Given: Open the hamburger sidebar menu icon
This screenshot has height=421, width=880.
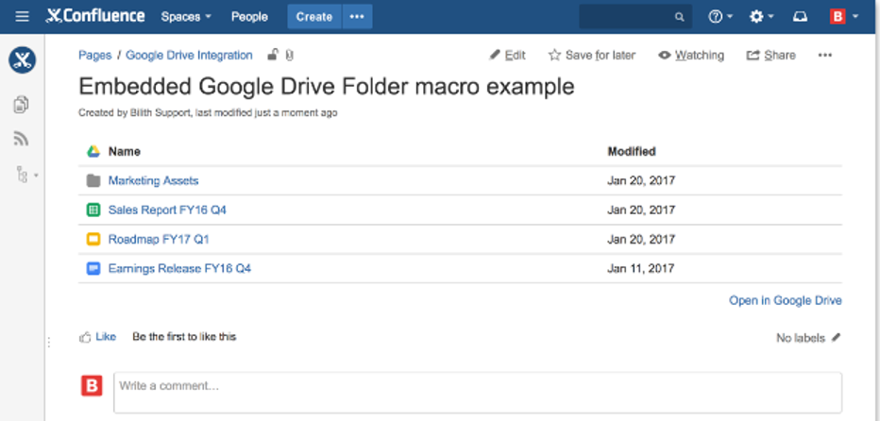Looking at the screenshot, I should 22,16.
